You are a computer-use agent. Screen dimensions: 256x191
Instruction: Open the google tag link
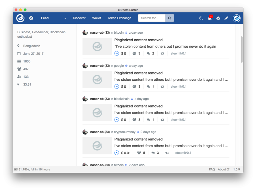(x=119, y=66)
